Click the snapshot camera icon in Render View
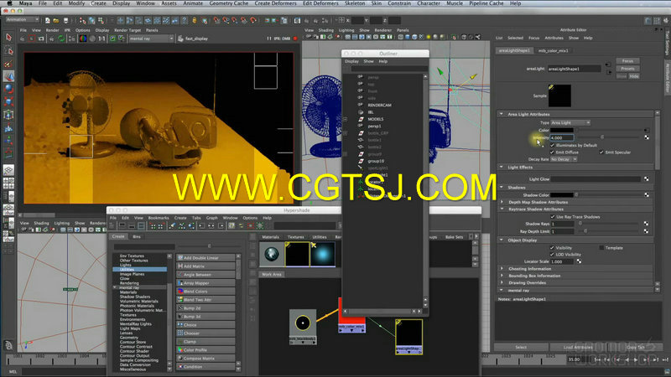 41,39
